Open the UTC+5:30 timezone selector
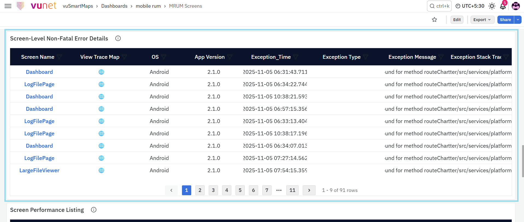 (470, 6)
